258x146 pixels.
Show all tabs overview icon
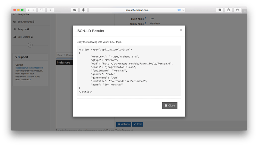237,10
